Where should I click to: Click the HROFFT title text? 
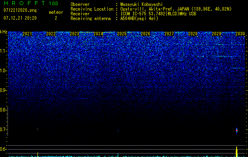[x=24, y=3]
